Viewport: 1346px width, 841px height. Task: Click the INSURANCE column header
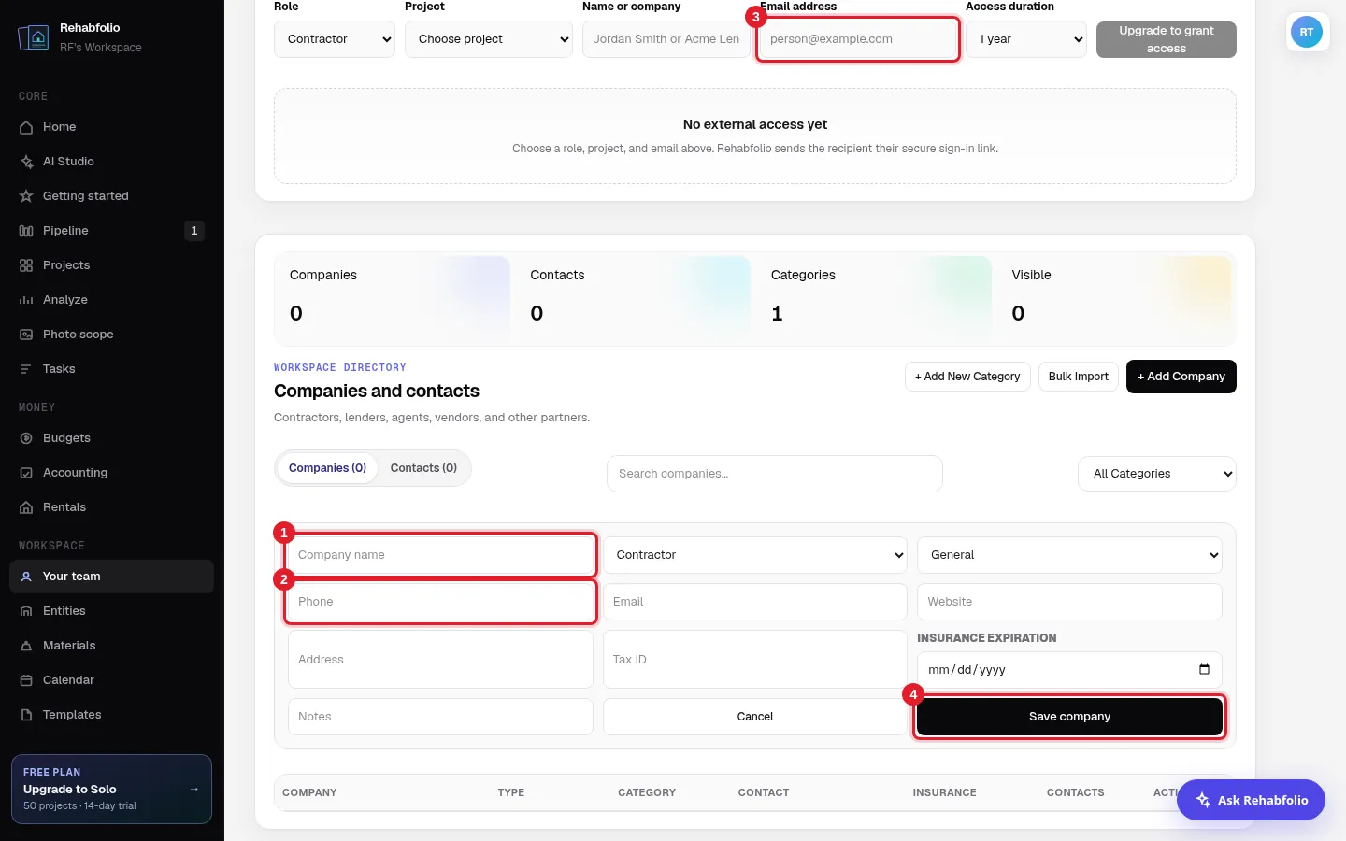(x=944, y=792)
